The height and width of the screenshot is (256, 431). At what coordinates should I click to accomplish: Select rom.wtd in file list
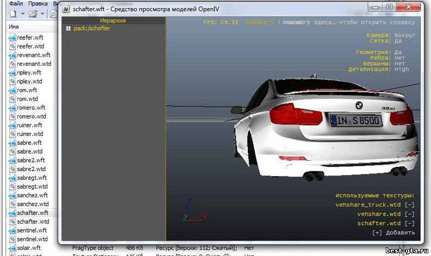(28, 99)
